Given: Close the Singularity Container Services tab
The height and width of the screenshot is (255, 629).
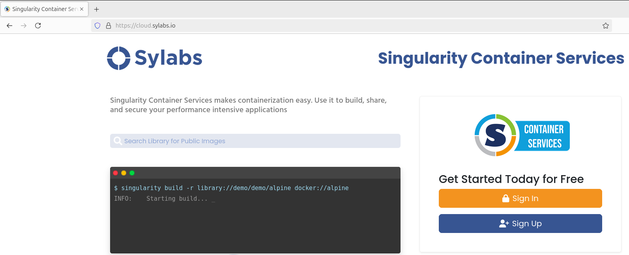Looking at the screenshot, I should click(x=82, y=9).
